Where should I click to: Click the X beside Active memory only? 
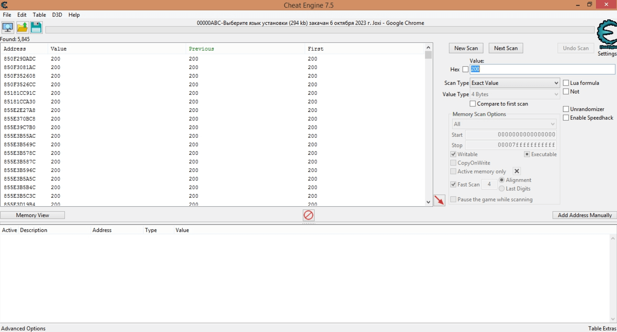517,171
